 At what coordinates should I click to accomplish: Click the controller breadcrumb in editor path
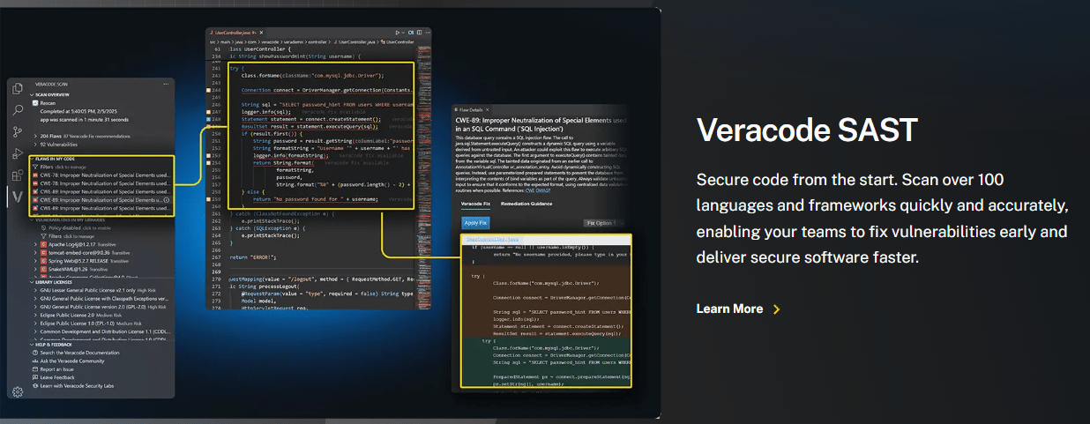pyautogui.click(x=317, y=42)
